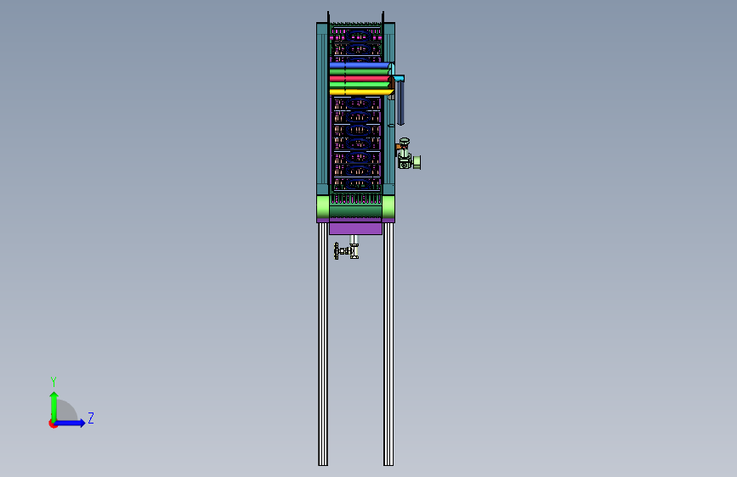Select the left white support leg

[x=323, y=344]
